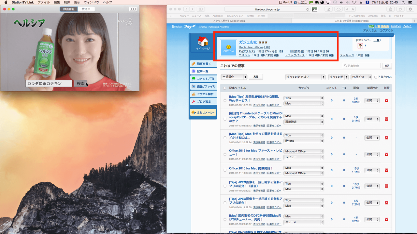Open Spotlight search in the menu bar

tap(403, 2)
